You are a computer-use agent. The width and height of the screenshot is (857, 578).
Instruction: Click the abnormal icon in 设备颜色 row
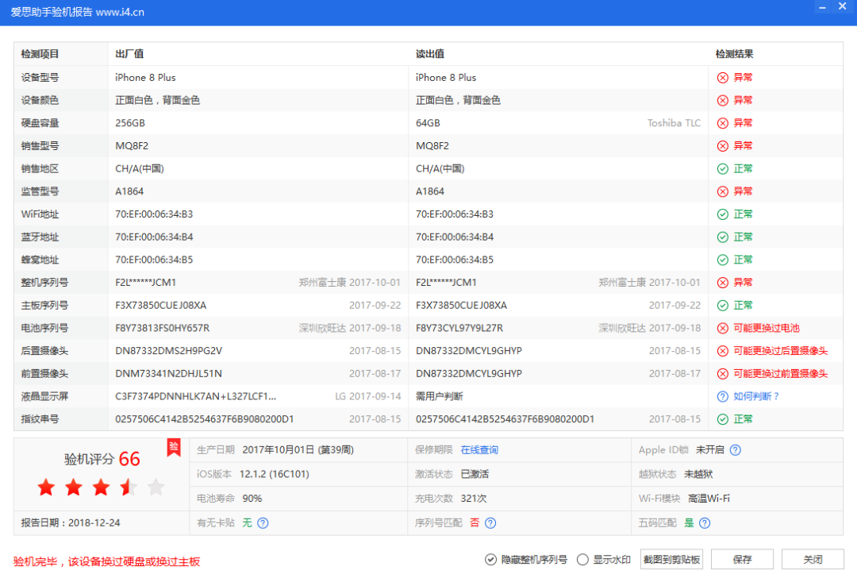point(723,101)
